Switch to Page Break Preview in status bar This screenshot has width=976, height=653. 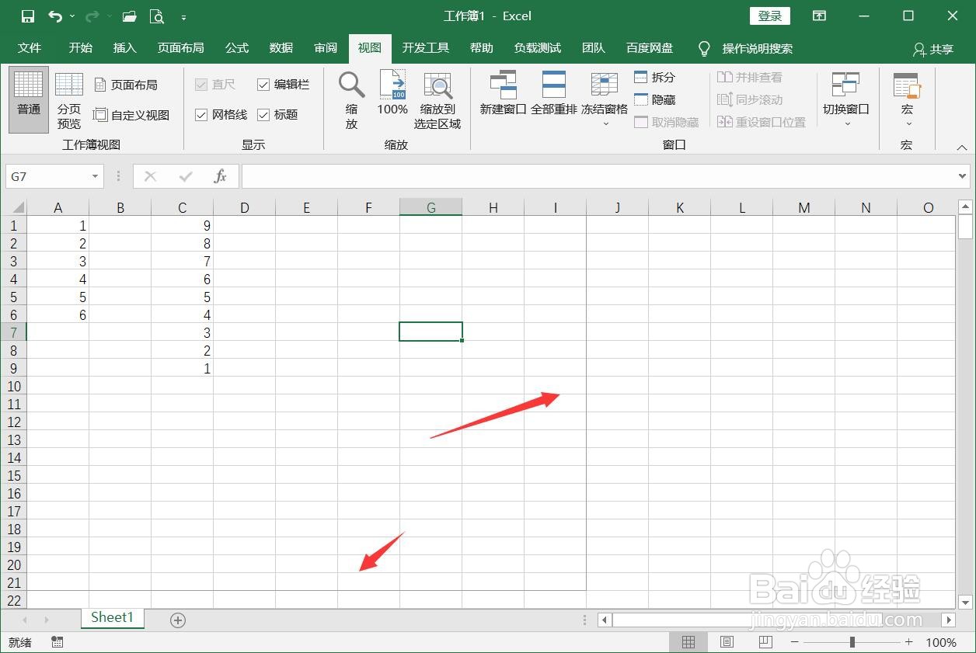765,642
